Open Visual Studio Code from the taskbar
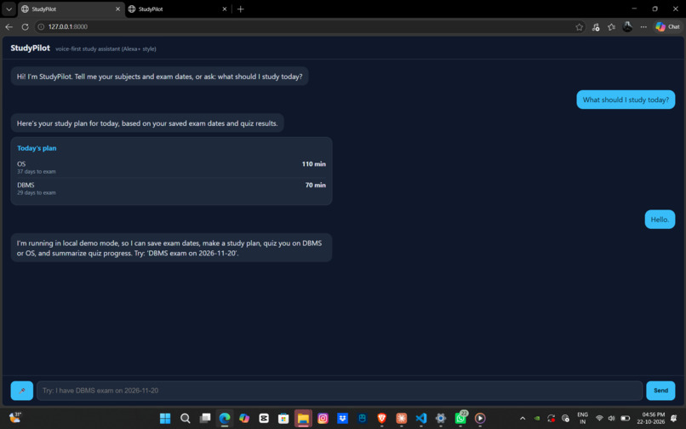The width and height of the screenshot is (686, 429). pos(420,419)
